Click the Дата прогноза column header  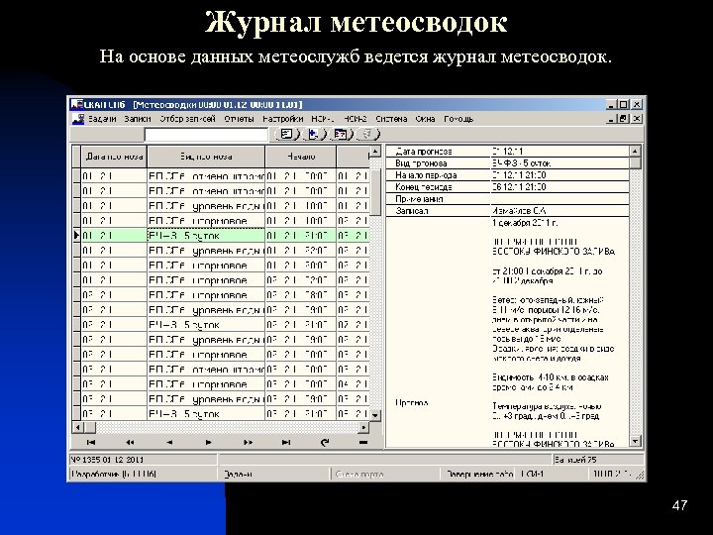point(114,157)
